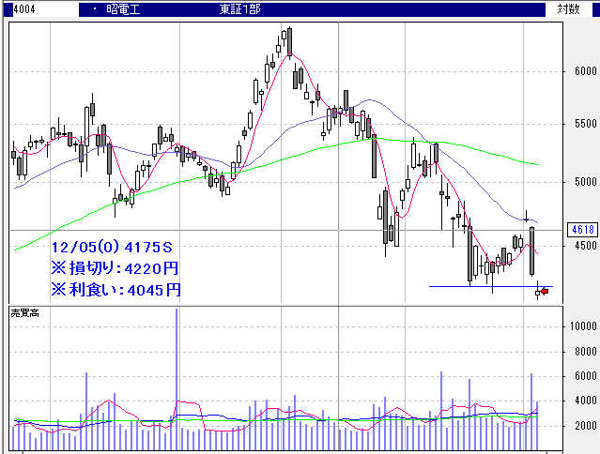Select the black horizontal support line

469,286
